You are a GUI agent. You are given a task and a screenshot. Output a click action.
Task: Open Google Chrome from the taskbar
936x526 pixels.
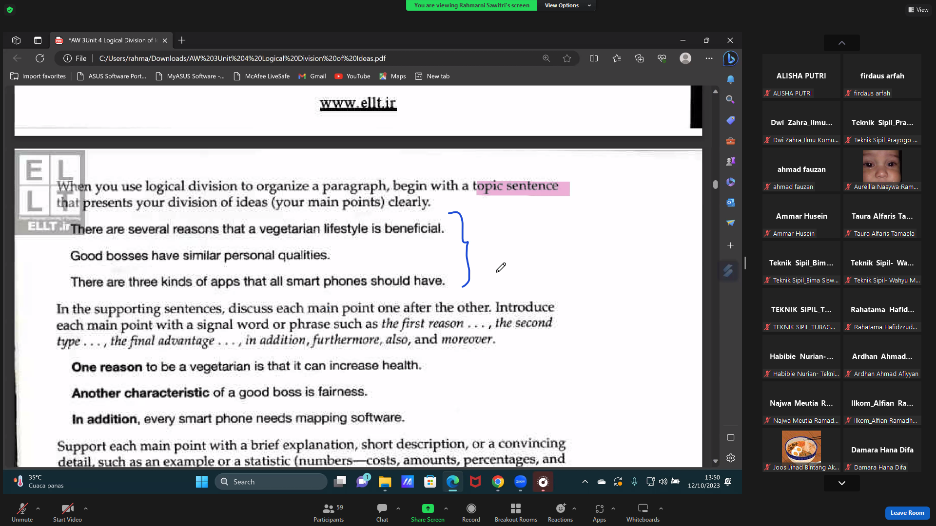click(x=498, y=482)
